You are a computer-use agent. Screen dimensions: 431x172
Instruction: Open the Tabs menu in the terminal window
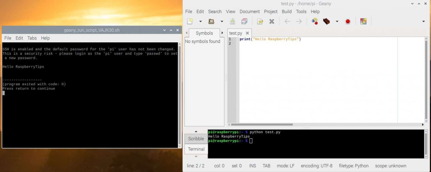[x=32, y=38]
